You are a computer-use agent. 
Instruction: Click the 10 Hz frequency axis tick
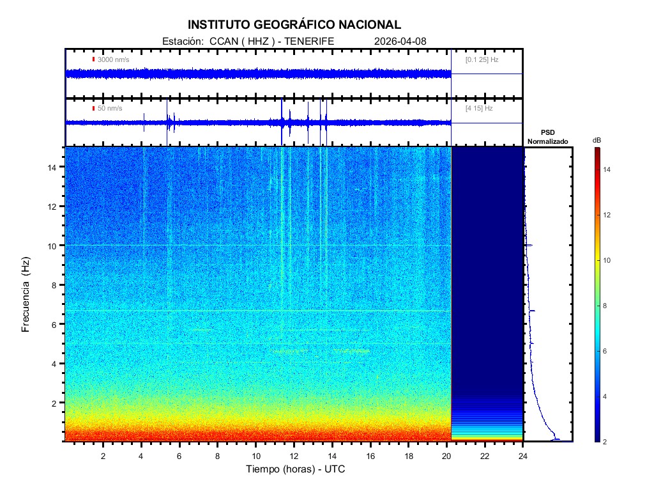(53, 245)
